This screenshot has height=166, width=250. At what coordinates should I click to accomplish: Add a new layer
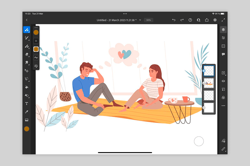(x=223, y=73)
